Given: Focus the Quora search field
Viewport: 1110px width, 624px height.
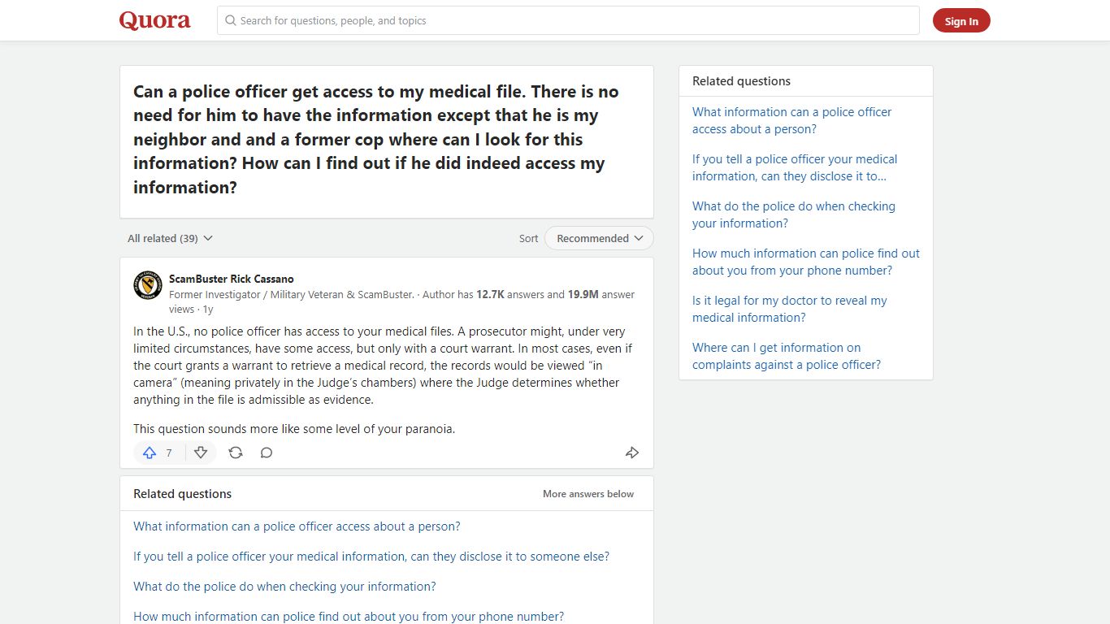Looking at the screenshot, I should pos(568,20).
